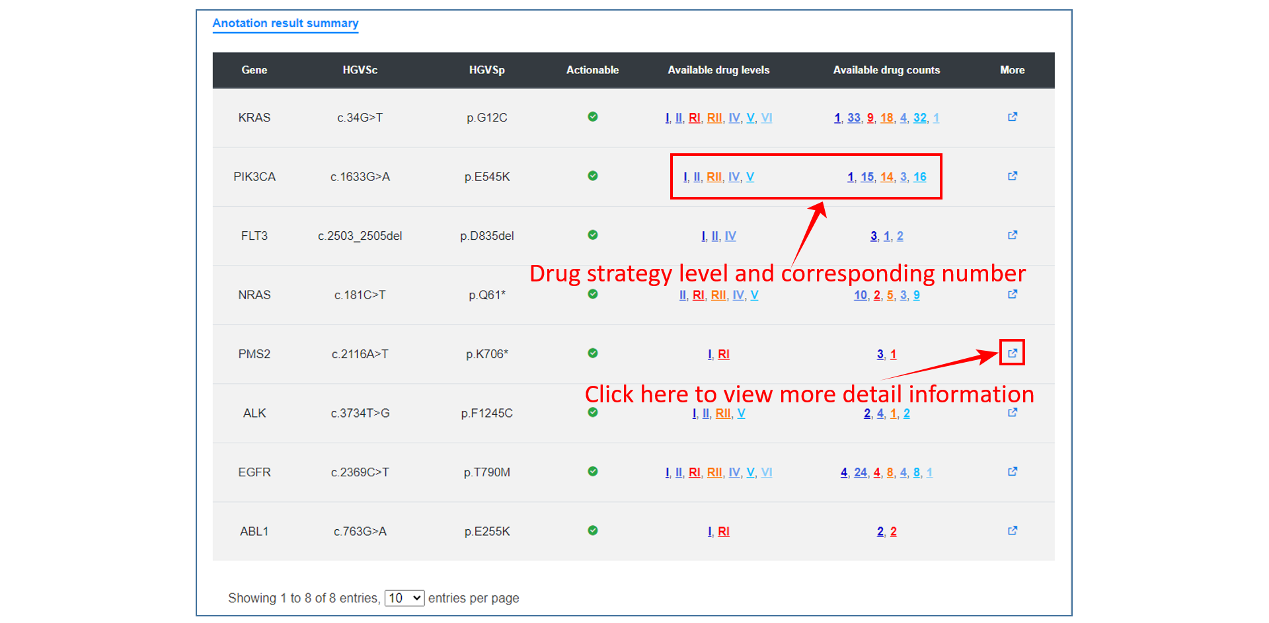
Task: Open level RII drugs for NRAS
Action: 718,295
